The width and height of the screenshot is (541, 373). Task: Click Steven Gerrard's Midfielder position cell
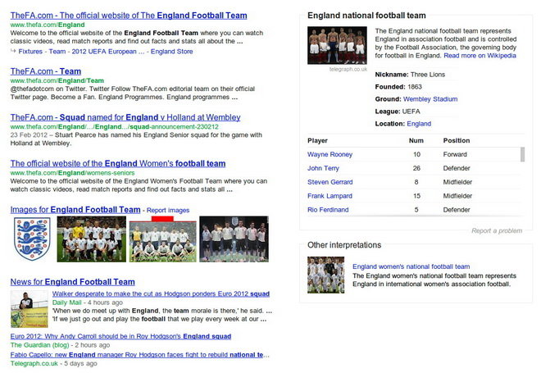457,182
